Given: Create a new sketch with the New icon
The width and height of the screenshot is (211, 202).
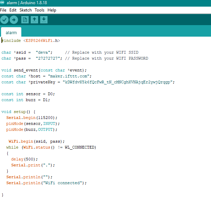Looking at the screenshot, I should point(25,20).
